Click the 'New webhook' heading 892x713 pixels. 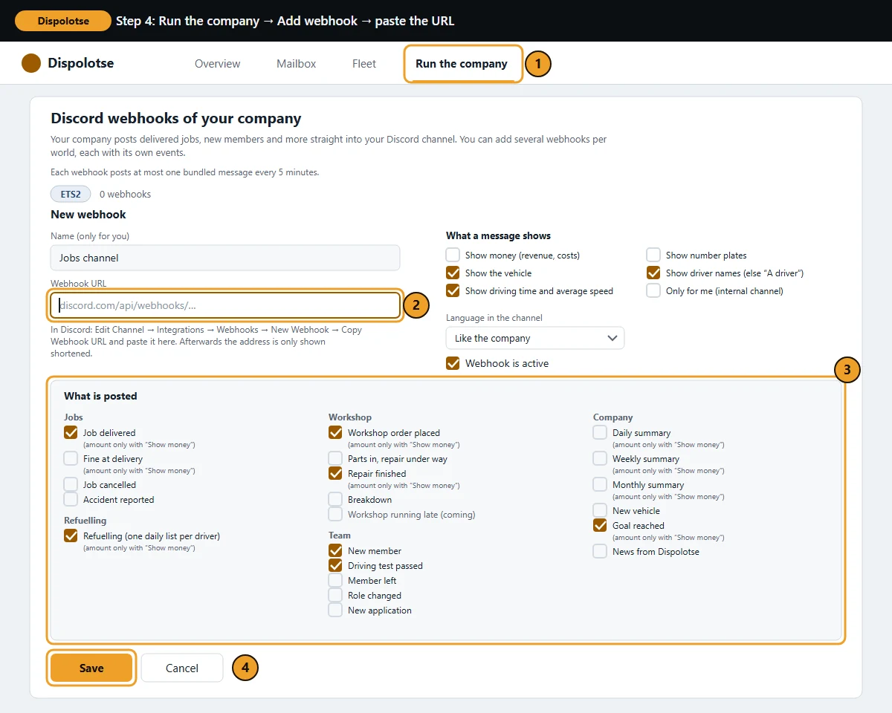click(x=88, y=214)
